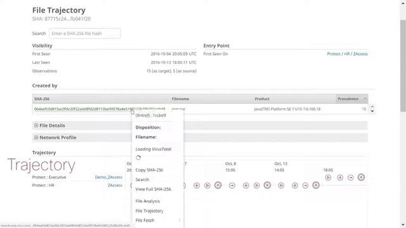Click the prevalence value 15 in the table
Viewport: 406px width, 228px height.
pos(363,109)
